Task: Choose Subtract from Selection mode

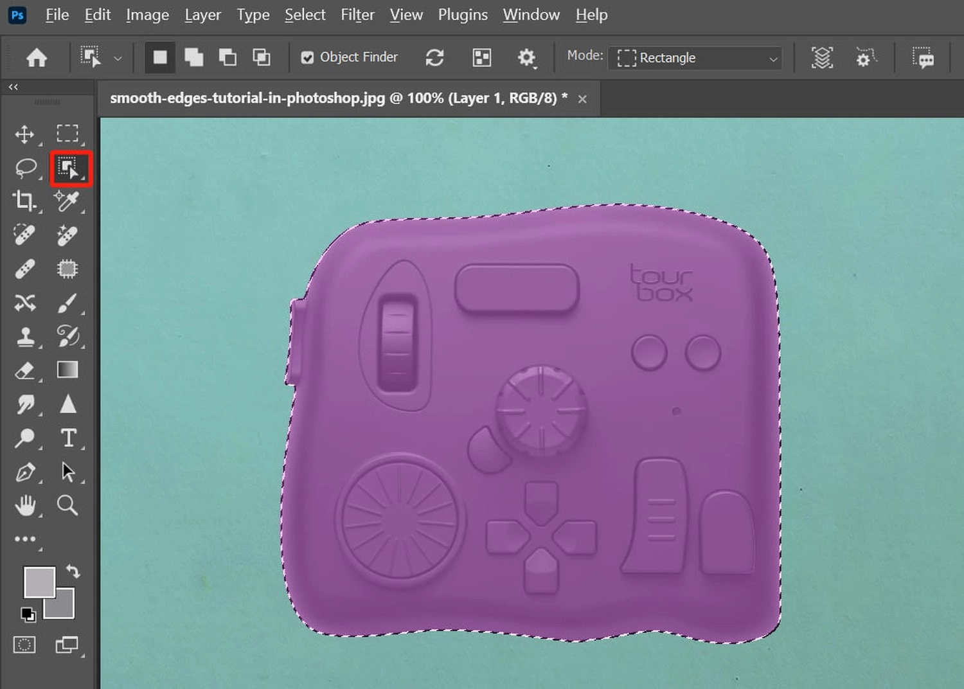Action: tap(228, 58)
